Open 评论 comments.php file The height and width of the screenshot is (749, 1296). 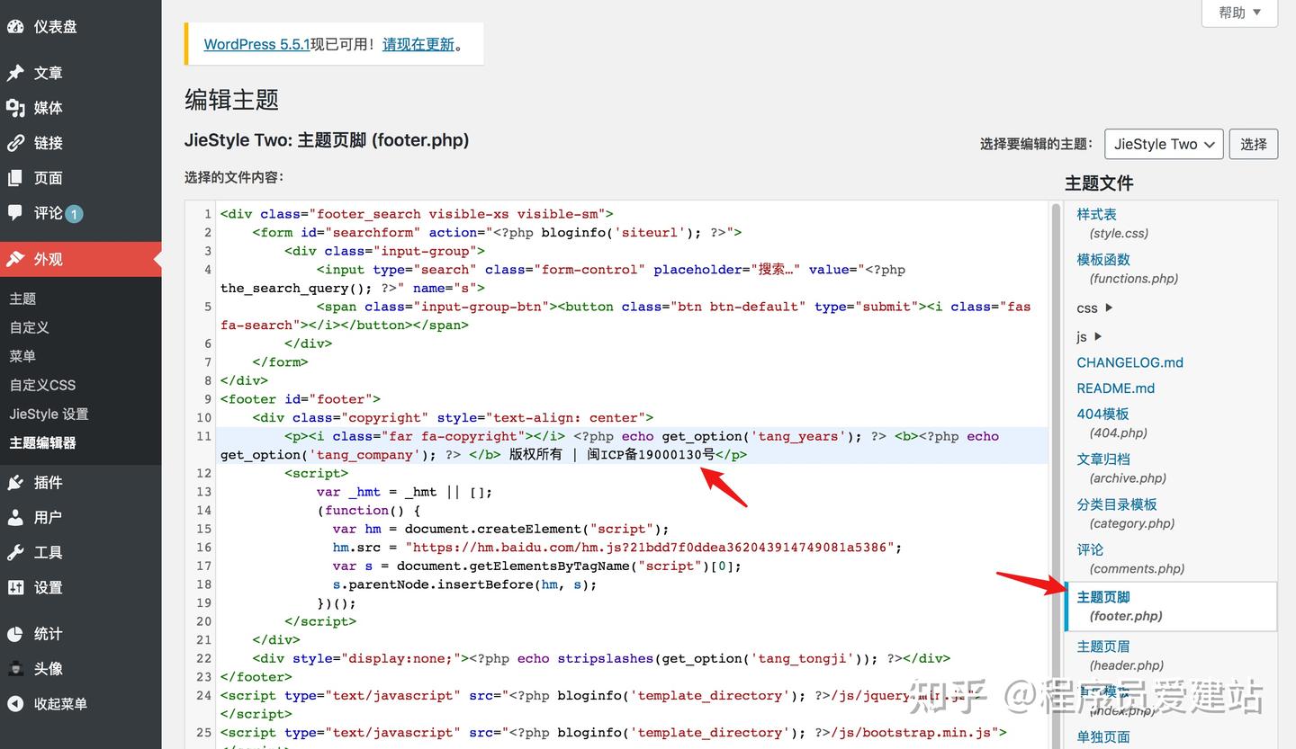pyautogui.click(x=1130, y=558)
